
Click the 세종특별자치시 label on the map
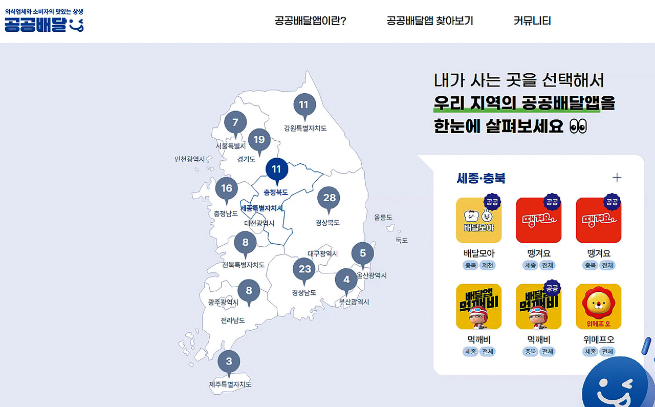click(x=261, y=208)
